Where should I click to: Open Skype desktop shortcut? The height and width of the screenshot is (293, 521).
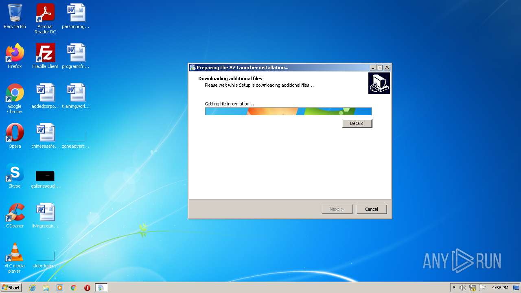click(15, 176)
